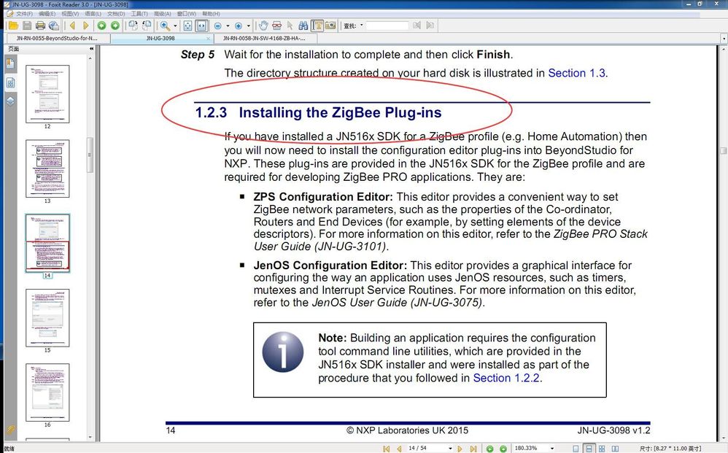Open the 编辑(E) menu
The width and height of the screenshot is (728, 453).
(x=47, y=14)
